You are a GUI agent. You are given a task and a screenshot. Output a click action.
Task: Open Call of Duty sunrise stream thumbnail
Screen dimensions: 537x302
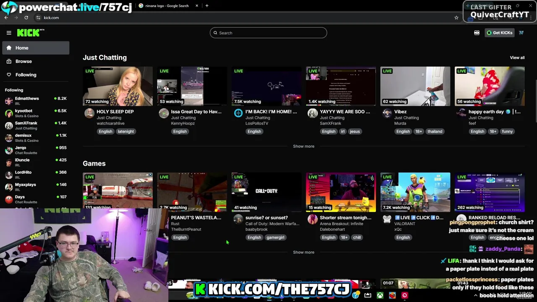(266, 192)
